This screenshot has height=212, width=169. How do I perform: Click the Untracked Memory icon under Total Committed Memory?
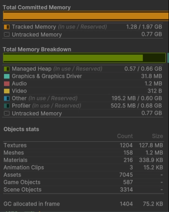pos(7,34)
